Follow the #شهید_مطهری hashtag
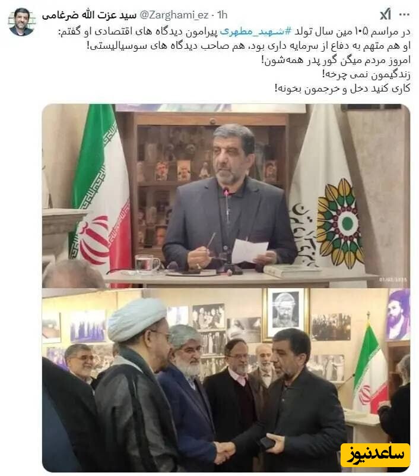This screenshot has height=476, width=419. pyautogui.click(x=255, y=31)
